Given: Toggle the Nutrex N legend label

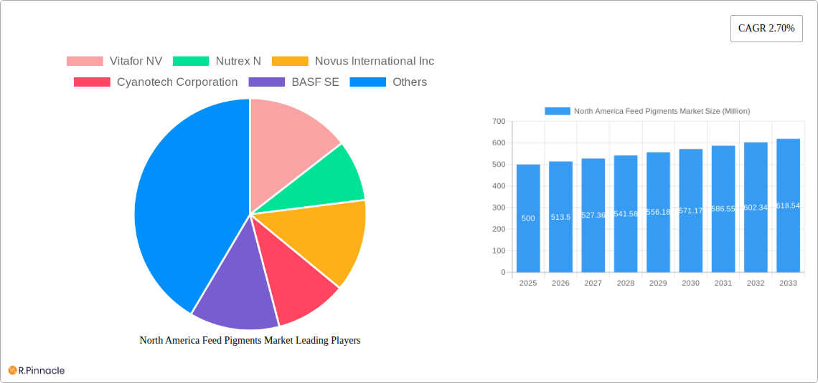Looking at the screenshot, I should [238, 62].
